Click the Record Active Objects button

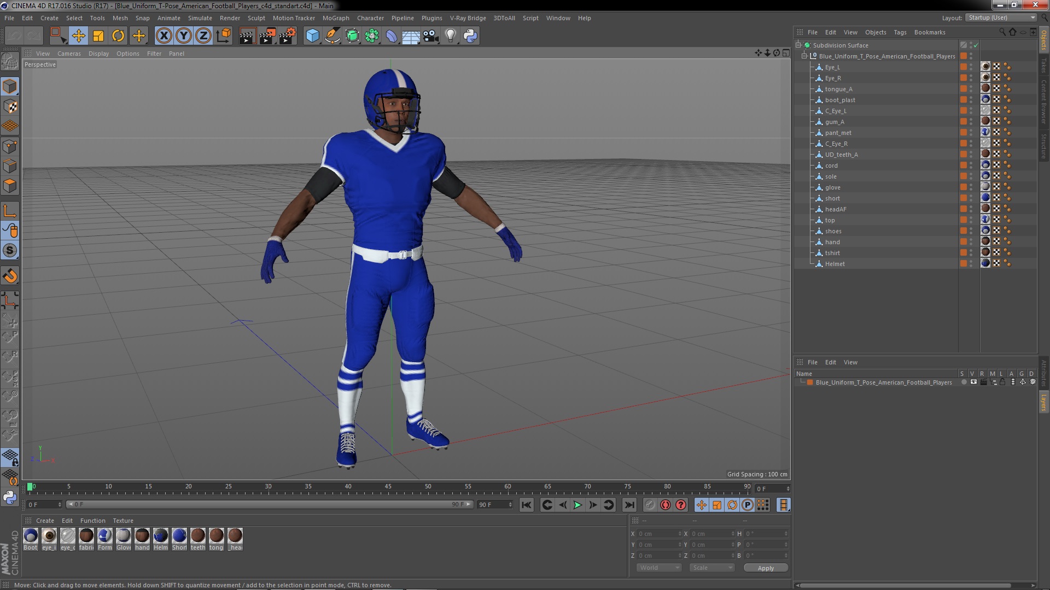[x=650, y=505]
